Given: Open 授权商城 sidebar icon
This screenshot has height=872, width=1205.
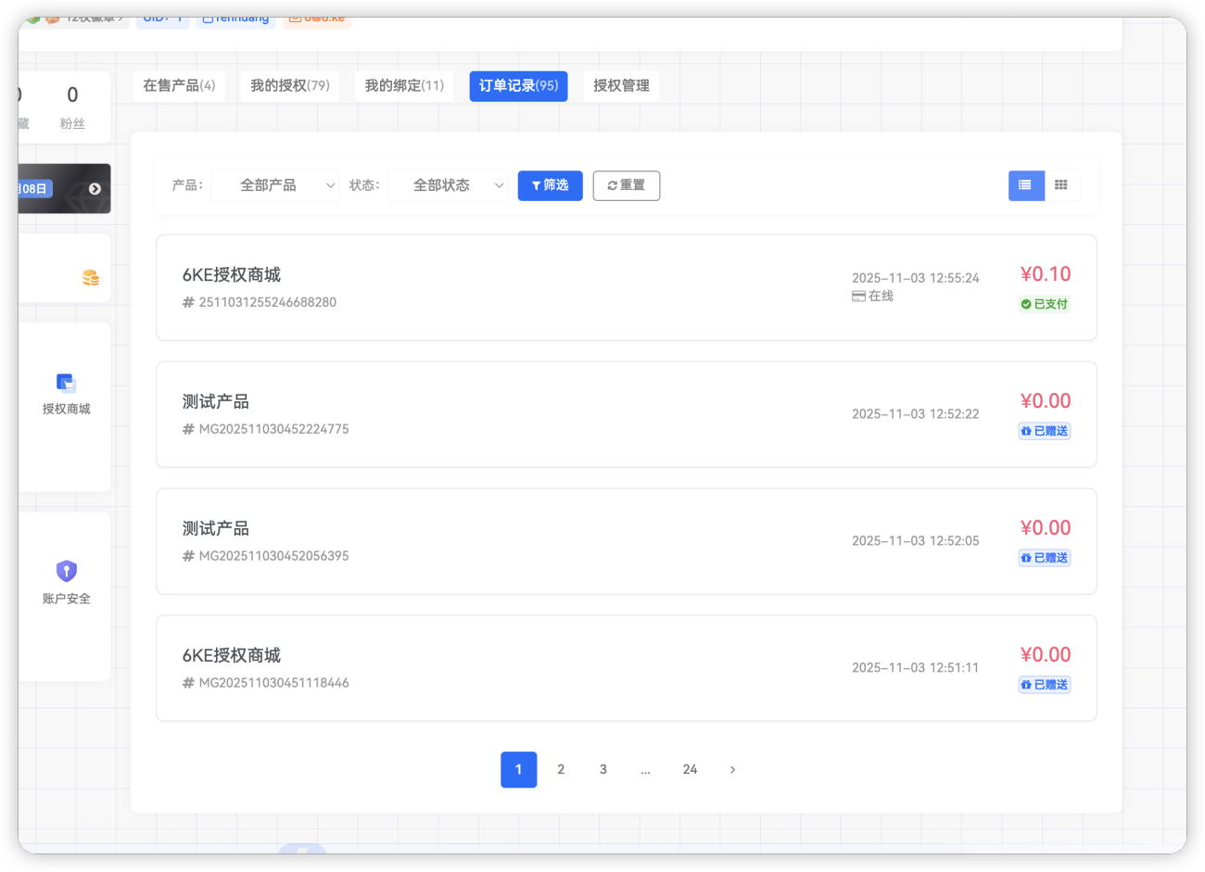Looking at the screenshot, I should (x=66, y=384).
